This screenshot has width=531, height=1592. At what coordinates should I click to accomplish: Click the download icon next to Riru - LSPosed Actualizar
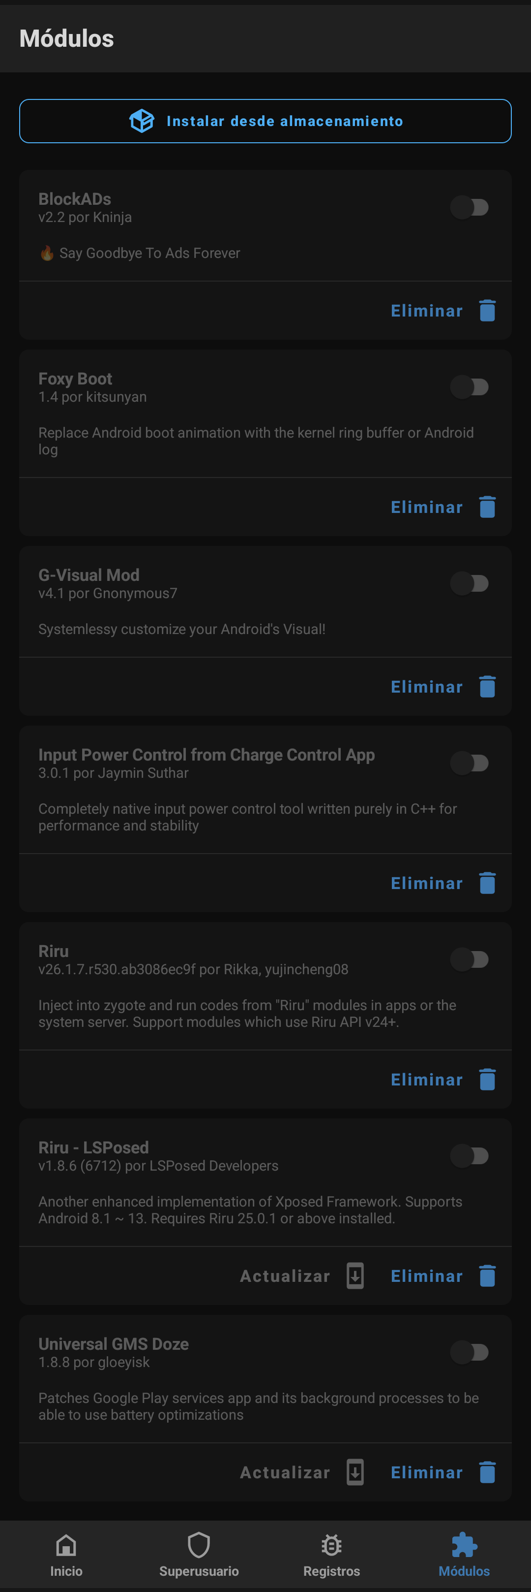pos(354,1275)
